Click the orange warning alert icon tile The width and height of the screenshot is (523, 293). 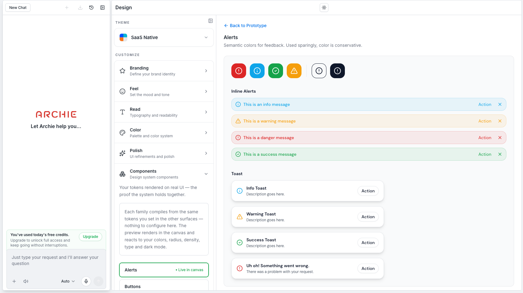tap(294, 71)
